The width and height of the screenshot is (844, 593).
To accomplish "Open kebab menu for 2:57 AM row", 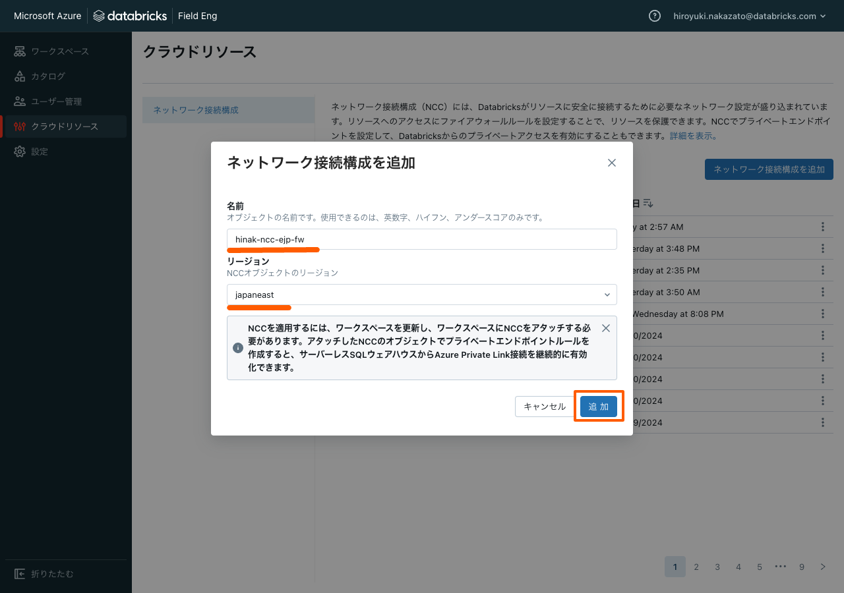I will pyautogui.click(x=823, y=227).
